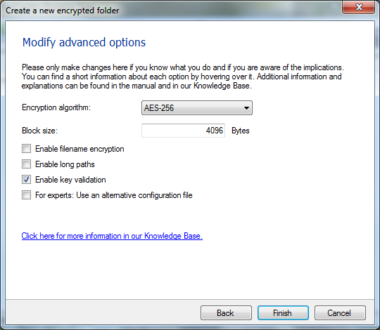Open the Encryption algorithm AES-256 dropdown
The width and height of the screenshot is (380, 330).
point(197,108)
